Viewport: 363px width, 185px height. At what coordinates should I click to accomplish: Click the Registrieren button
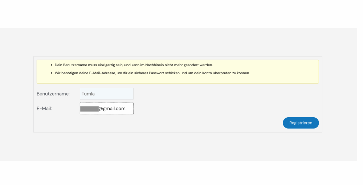(301, 123)
